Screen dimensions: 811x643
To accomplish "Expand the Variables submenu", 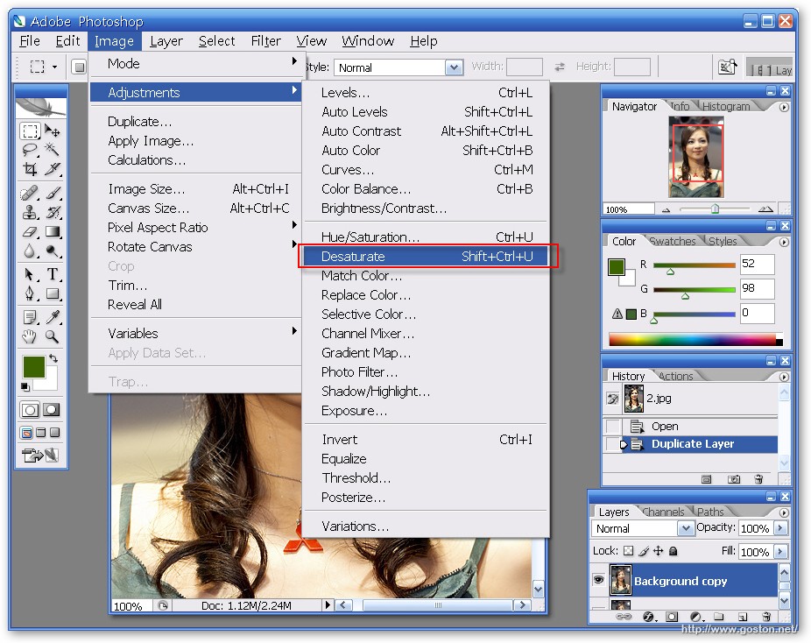I will (195, 333).
